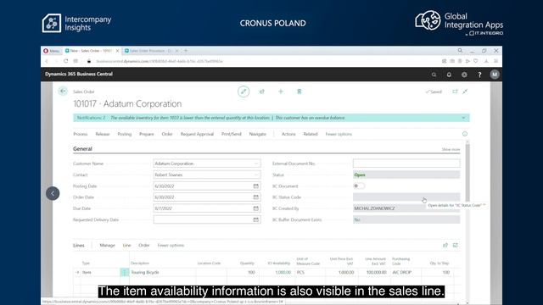Toggle edit mode with the pencil icon
Image resolution: width=543 pixels, height=305 pixels.
pos(244,91)
